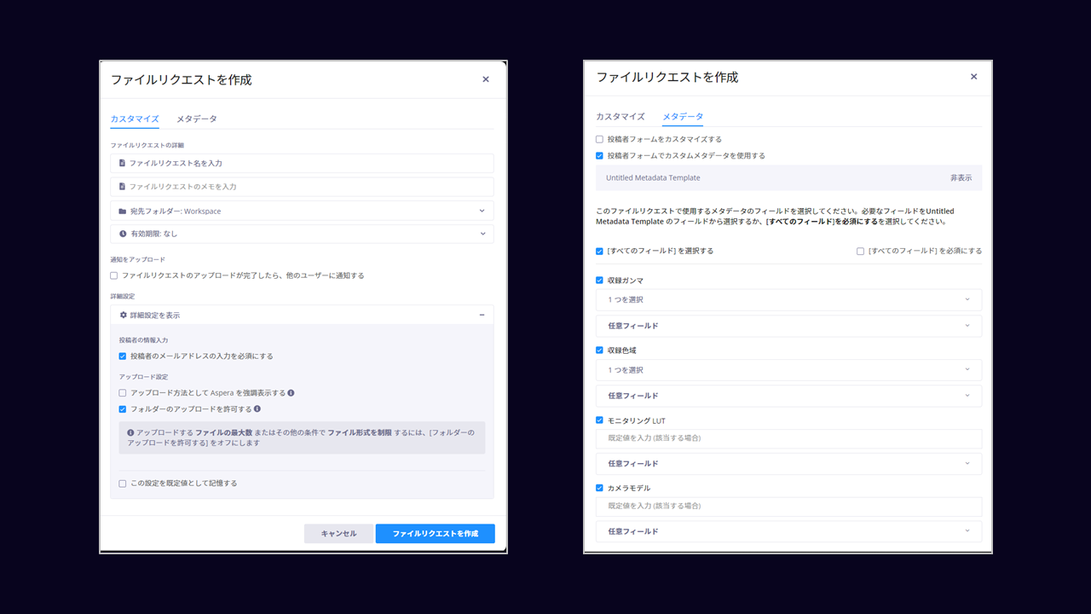The height and width of the screenshot is (614, 1091).
Task: Click the キャンセル button
Action: click(338, 534)
